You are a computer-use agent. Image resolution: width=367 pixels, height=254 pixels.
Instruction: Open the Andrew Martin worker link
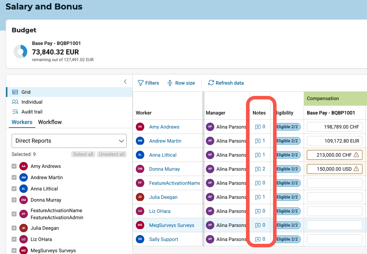pos(165,141)
